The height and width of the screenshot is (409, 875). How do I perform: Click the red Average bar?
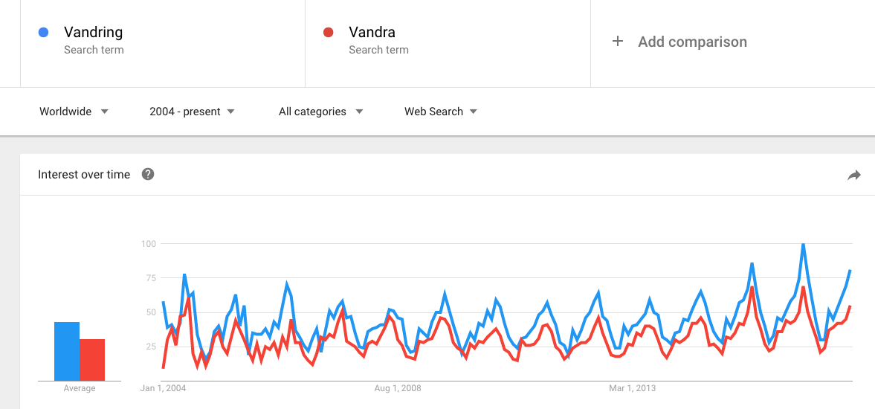point(92,359)
